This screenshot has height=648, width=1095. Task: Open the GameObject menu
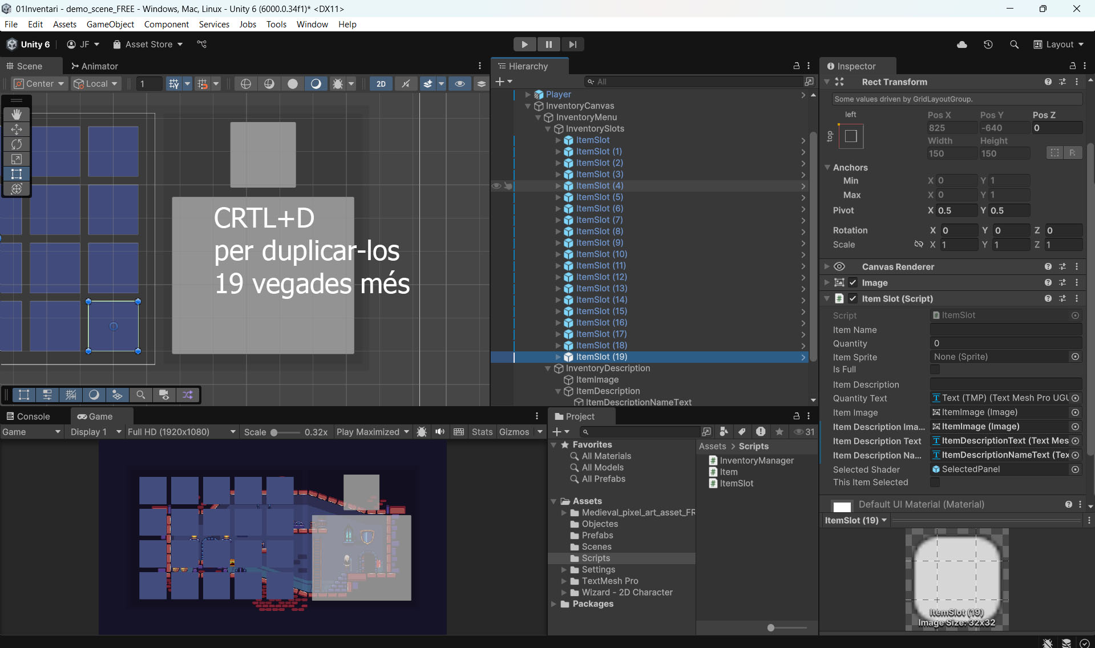pyautogui.click(x=110, y=24)
